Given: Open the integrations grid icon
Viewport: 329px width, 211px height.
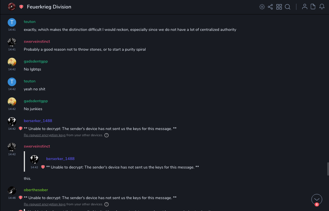Looking at the screenshot, I should pos(279,7).
